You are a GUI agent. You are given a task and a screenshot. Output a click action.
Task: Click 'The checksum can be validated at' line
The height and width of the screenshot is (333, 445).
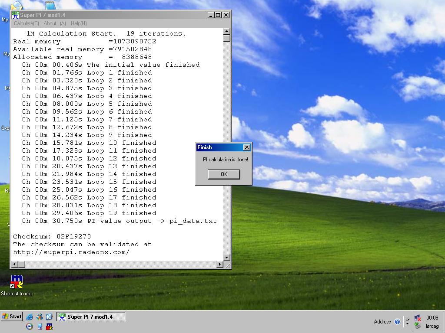(x=82, y=244)
